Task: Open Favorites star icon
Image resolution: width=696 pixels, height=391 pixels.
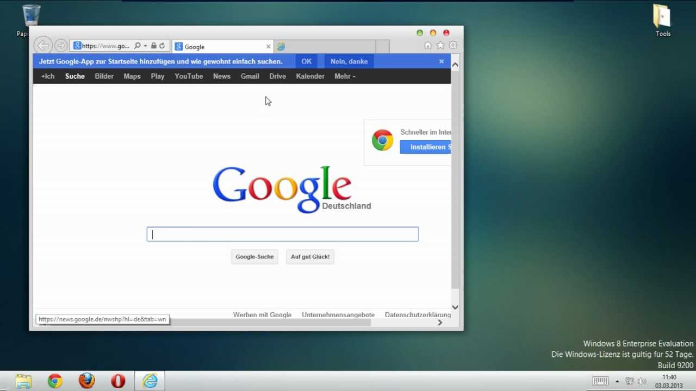Action: pos(440,46)
